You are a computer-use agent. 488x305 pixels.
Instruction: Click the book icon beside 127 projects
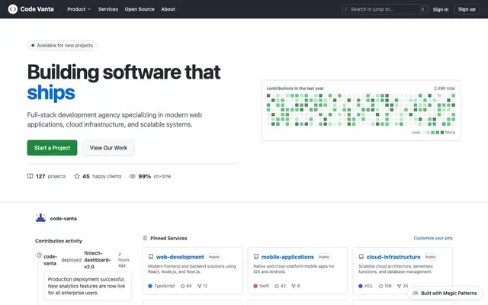coord(30,176)
